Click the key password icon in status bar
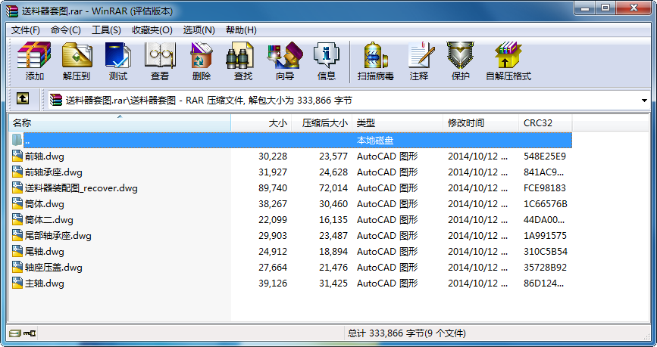 coord(30,333)
